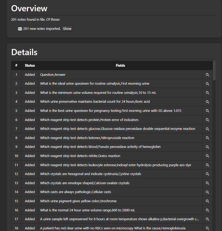Click search icon for row 6 protein note

coord(207,120)
